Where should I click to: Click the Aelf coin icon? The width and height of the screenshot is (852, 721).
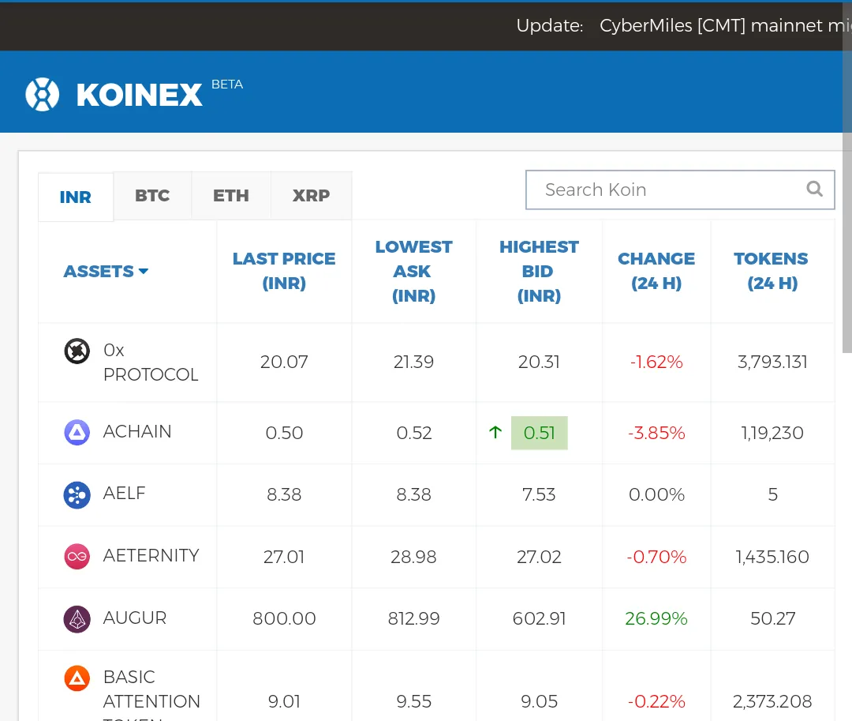point(77,495)
